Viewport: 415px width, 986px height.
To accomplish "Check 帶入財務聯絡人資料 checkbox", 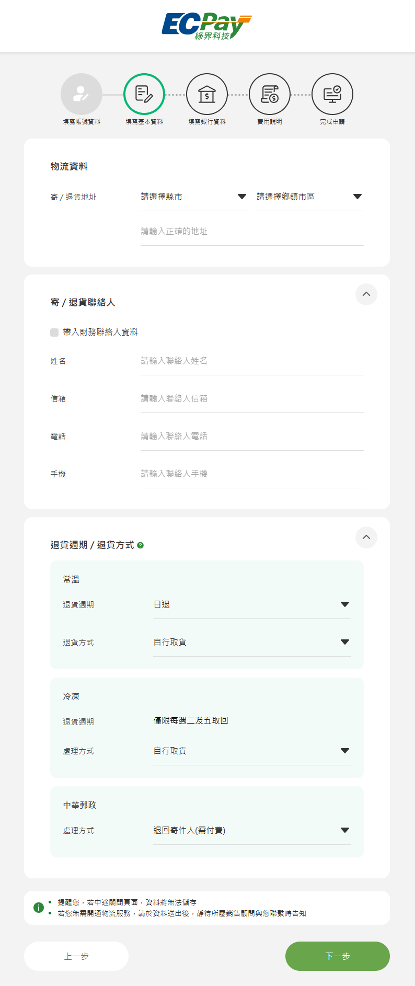I will (54, 333).
